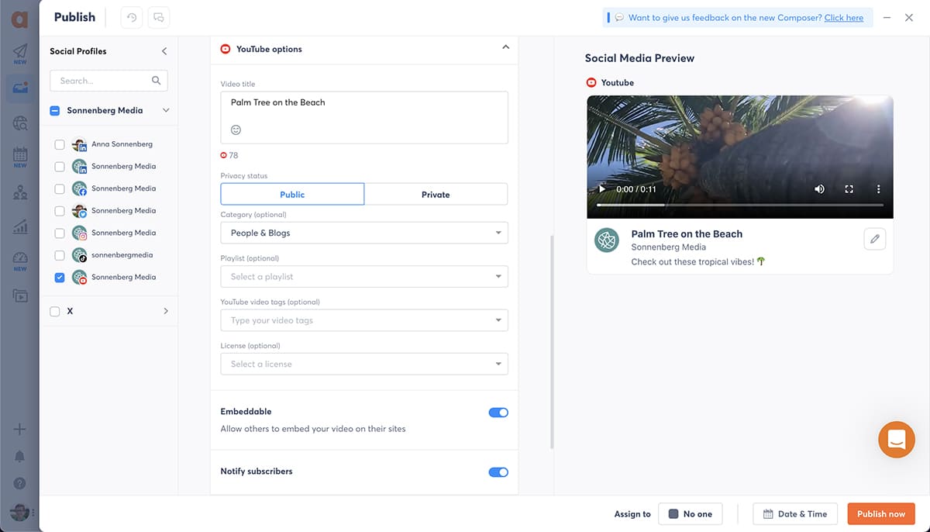
Task: Check the Anna Sonnenberg LinkedIn profile checkbox
Action: 60,144
